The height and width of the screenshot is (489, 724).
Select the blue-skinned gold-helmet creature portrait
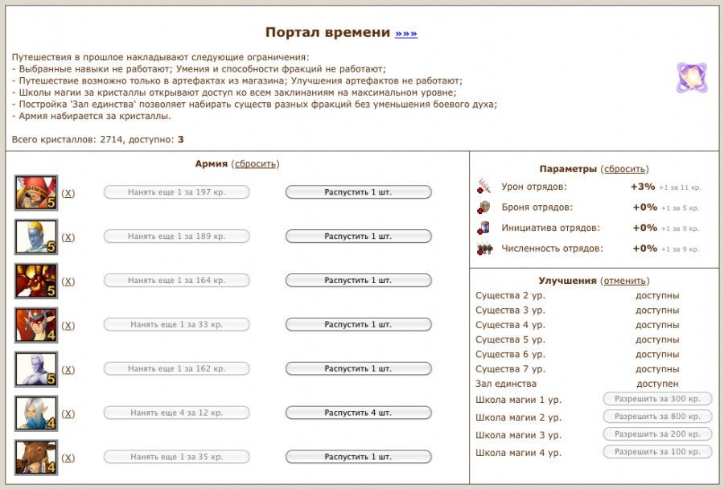click(x=36, y=236)
